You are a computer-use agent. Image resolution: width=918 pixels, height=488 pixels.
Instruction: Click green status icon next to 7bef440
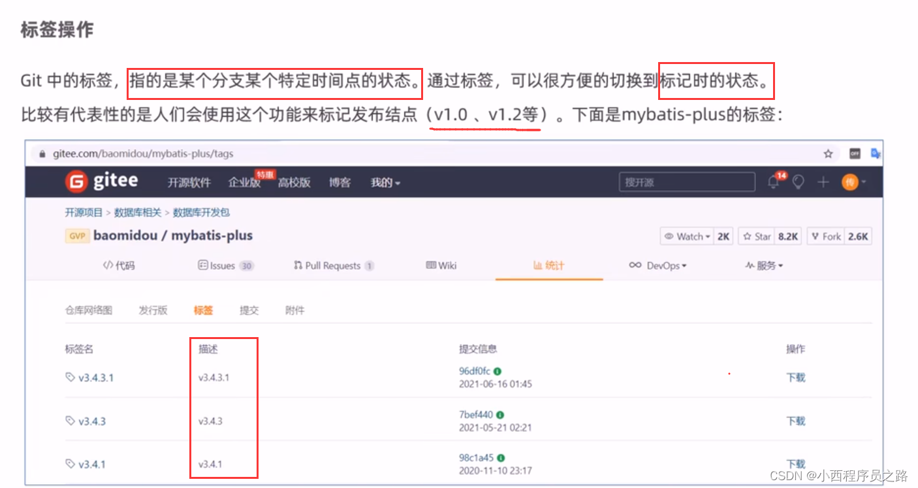pos(500,415)
